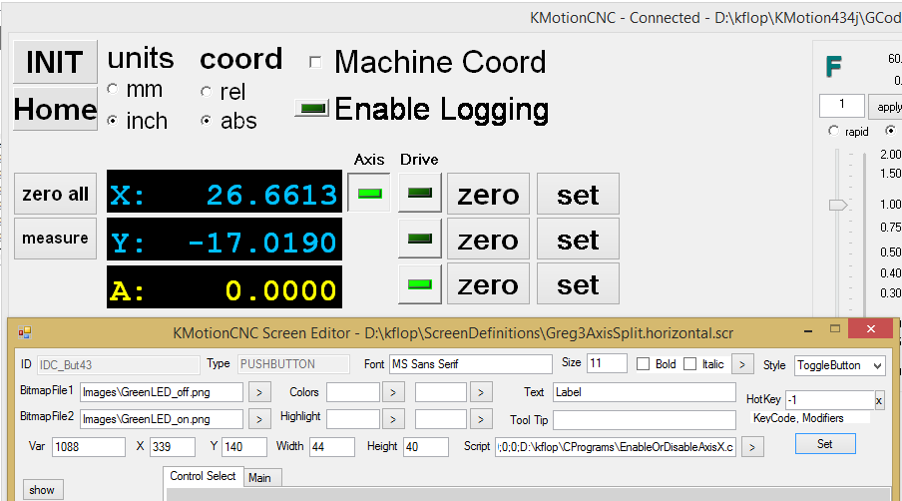This screenshot has height=501, width=902.
Task: Open the font picker arrow beside Italic
Action: 742,364
